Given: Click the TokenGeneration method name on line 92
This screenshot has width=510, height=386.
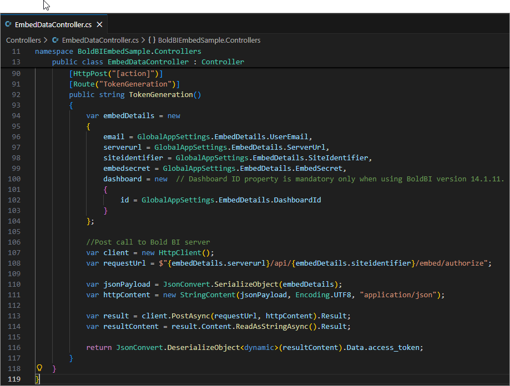Looking at the screenshot, I should point(161,95).
